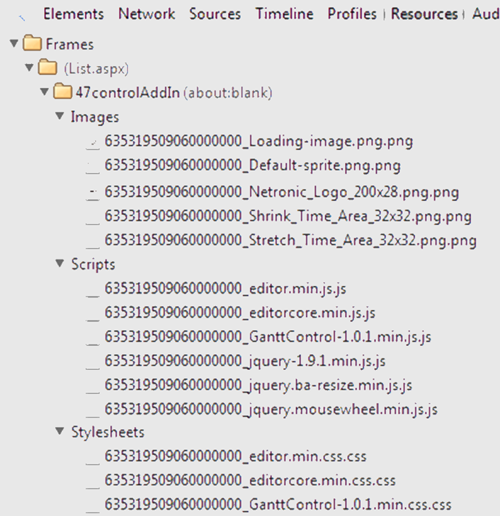Collapse the Stylesheets group
Image resolution: width=500 pixels, height=516 pixels.
(x=60, y=432)
